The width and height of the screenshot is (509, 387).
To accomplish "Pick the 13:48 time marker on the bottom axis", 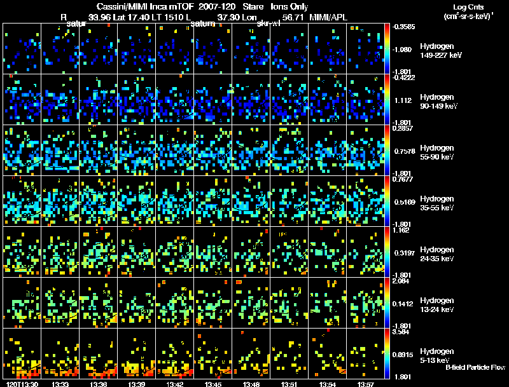I will [x=251, y=384].
